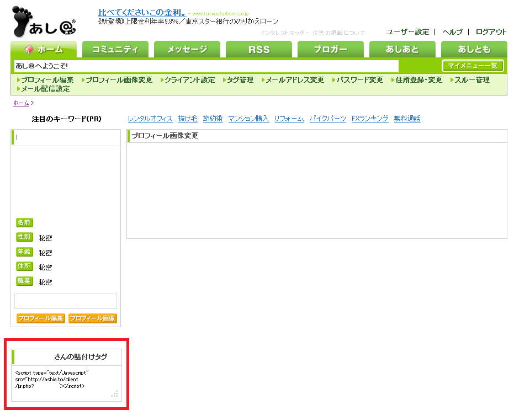Click inside the 貼付けタグ script textarea
Viewport: 514px width, 416px height.
66,383
